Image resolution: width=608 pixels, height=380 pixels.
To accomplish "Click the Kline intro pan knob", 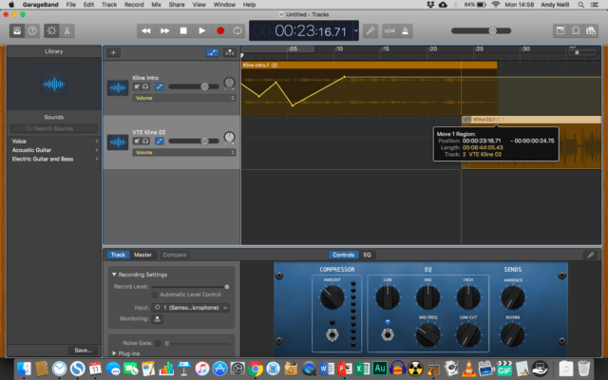I will point(229,83).
